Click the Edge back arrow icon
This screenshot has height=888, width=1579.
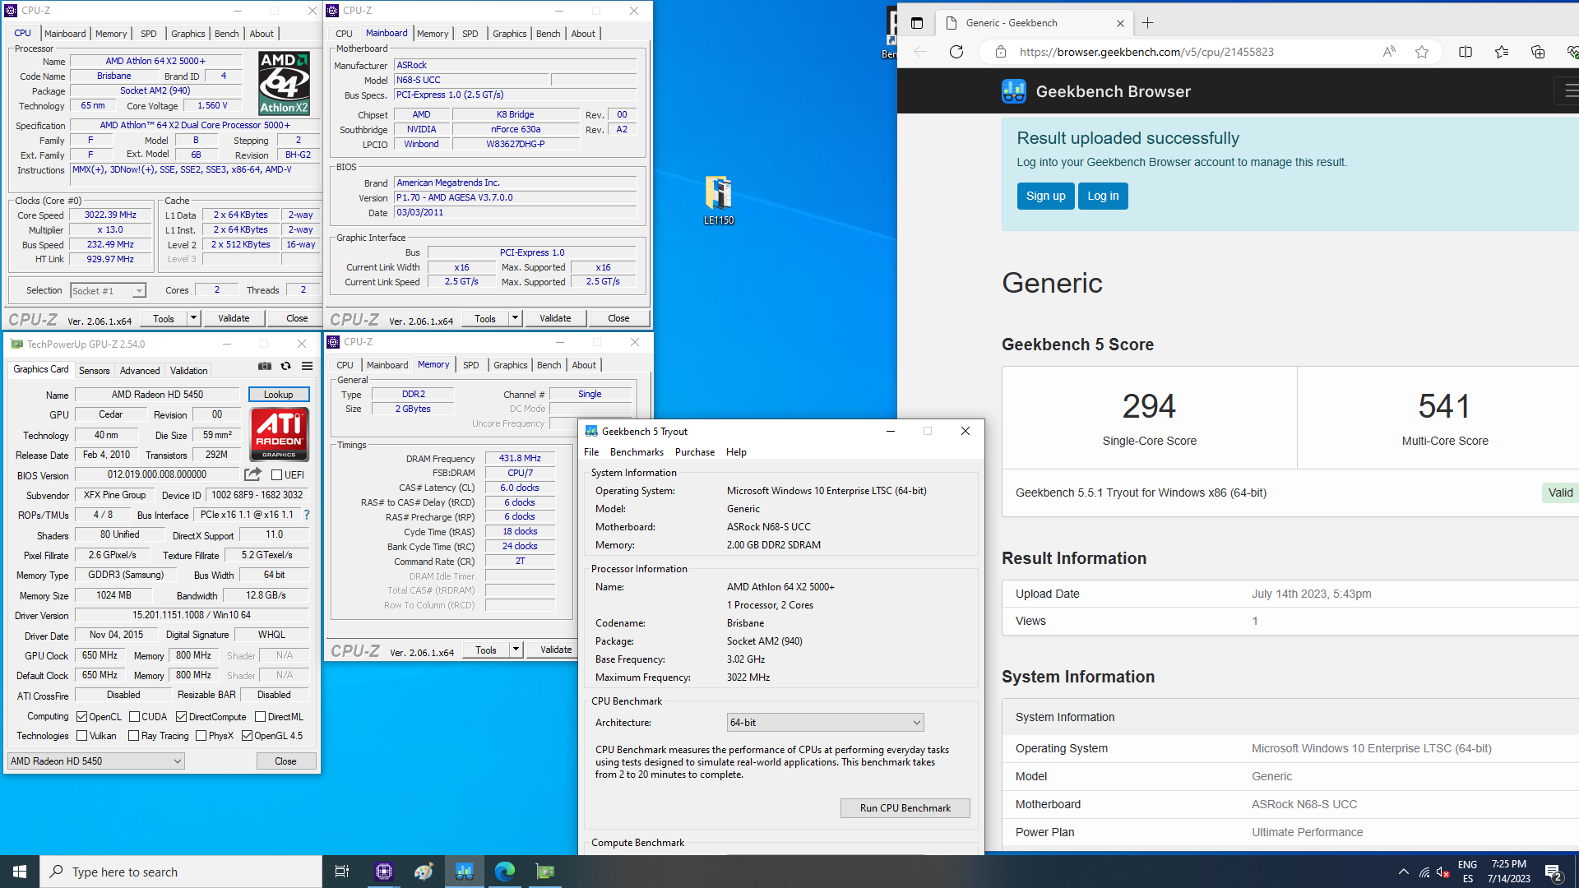[x=919, y=52]
